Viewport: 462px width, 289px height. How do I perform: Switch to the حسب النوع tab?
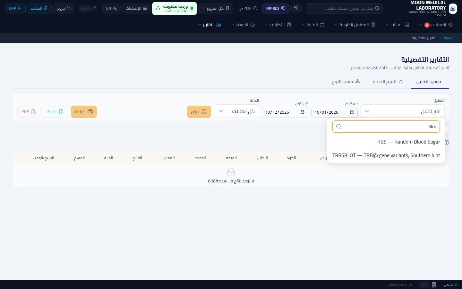tap(346, 82)
